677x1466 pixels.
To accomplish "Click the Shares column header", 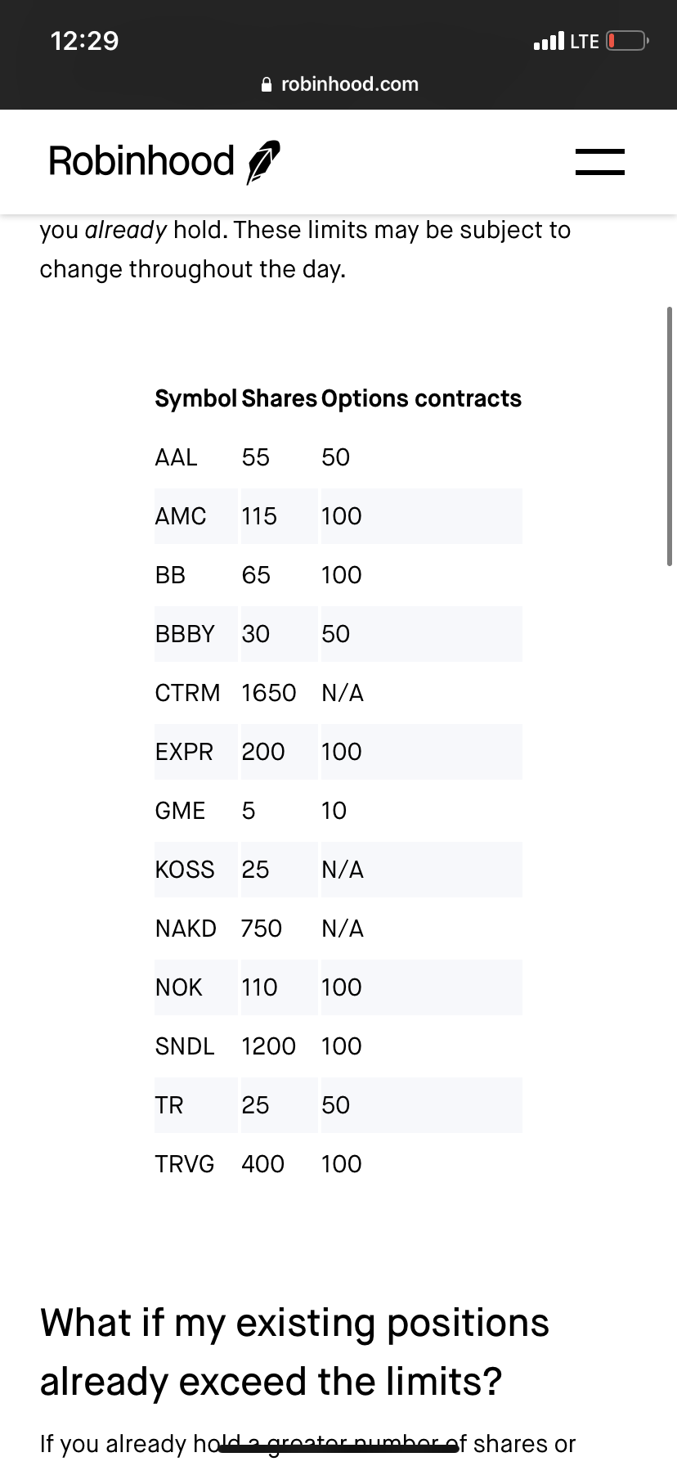I will pyautogui.click(x=279, y=398).
